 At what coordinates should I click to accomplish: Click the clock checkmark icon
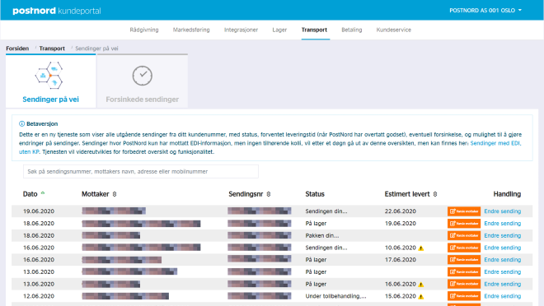(143, 76)
